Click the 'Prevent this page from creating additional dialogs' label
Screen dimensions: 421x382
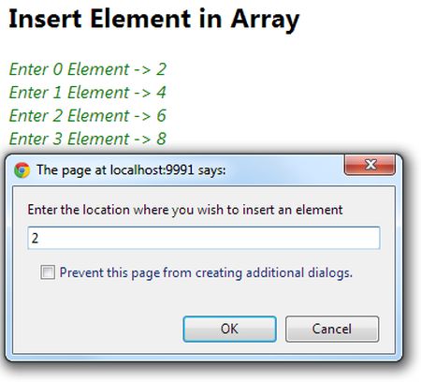coord(206,272)
